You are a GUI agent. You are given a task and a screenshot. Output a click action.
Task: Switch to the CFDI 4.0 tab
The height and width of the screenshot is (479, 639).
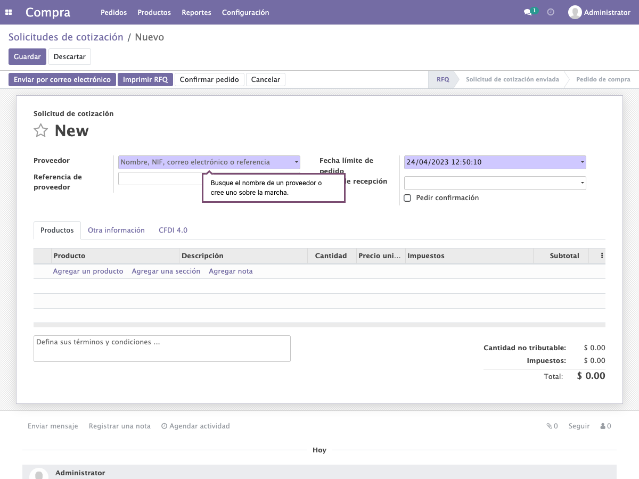[x=173, y=230]
